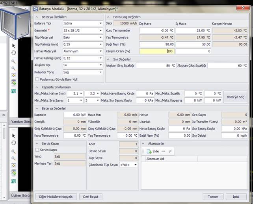Collapse the Batarya Özellikleri section
253x204 pixels.
coord(37,17)
